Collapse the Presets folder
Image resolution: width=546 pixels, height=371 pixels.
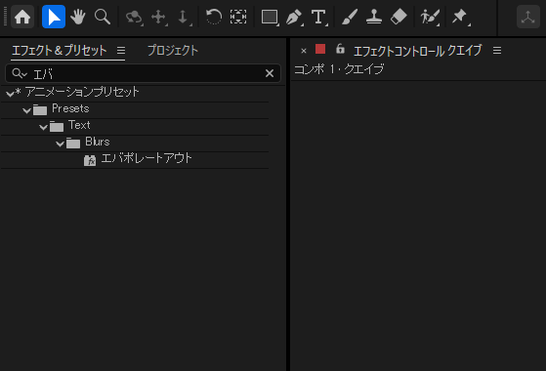click(x=26, y=110)
